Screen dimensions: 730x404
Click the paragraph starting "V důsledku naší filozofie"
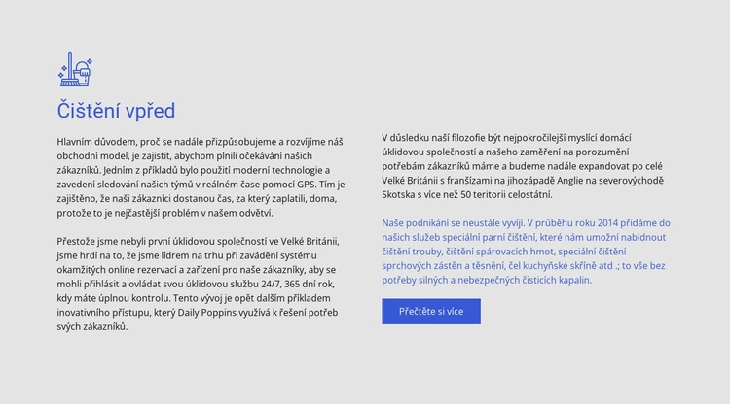[526, 166]
